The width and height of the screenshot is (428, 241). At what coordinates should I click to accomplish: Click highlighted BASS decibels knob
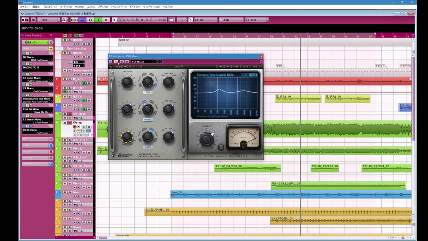[127, 137]
